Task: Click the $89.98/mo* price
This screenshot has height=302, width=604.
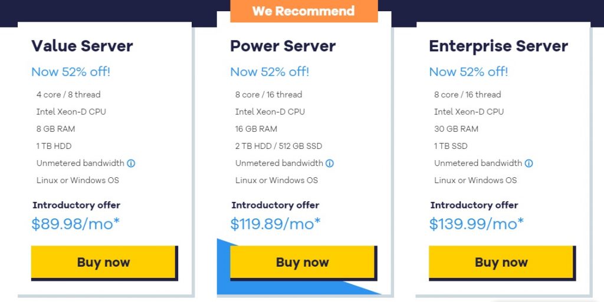Action: [75, 224]
